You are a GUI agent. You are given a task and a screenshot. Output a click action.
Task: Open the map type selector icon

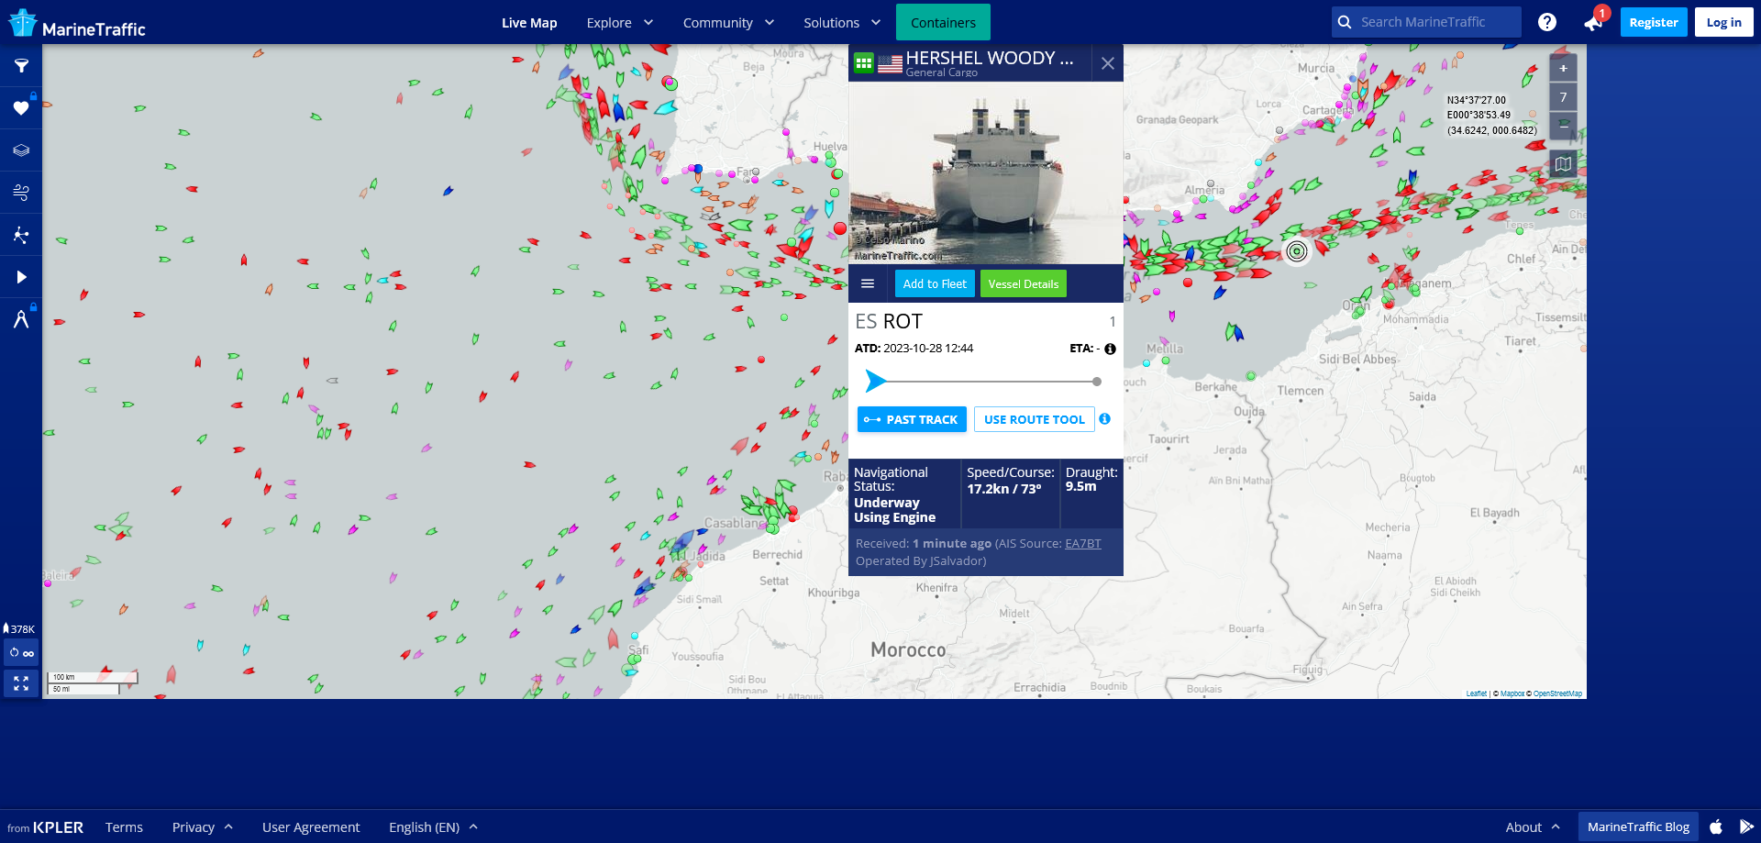click(x=1563, y=164)
